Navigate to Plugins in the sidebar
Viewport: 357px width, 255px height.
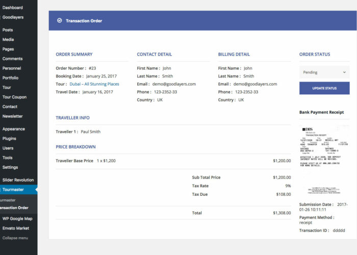tap(9, 138)
